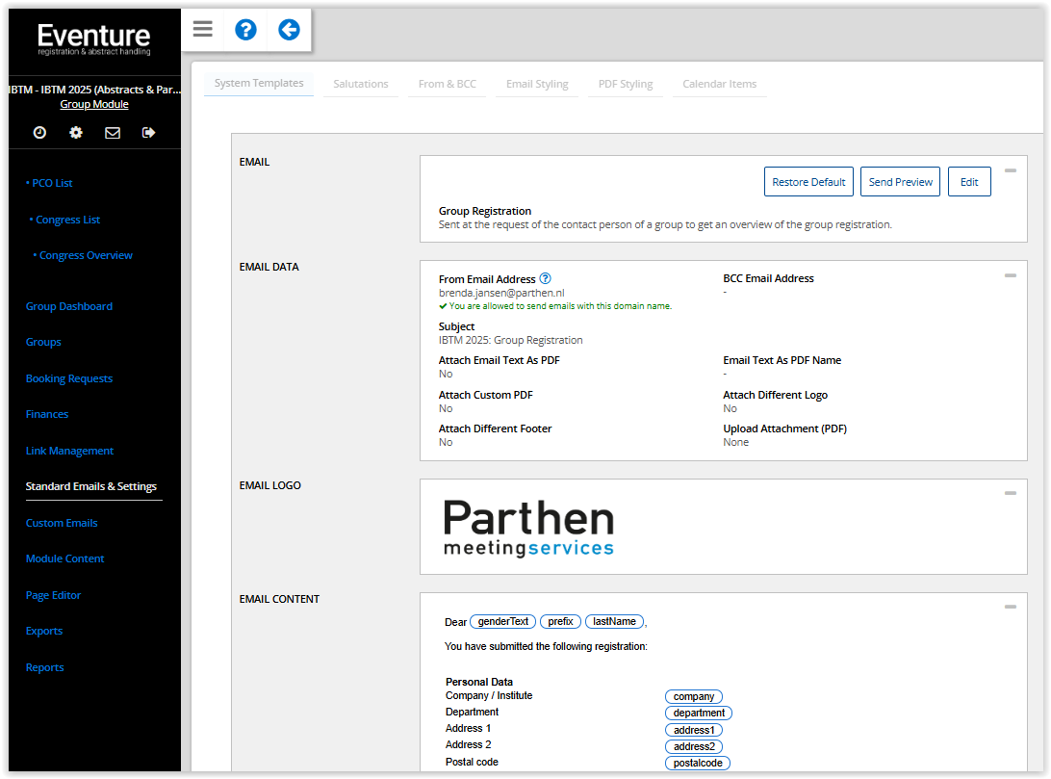Click the clock icon in sidebar
The height and width of the screenshot is (779, 1051).
click(39, 133)
